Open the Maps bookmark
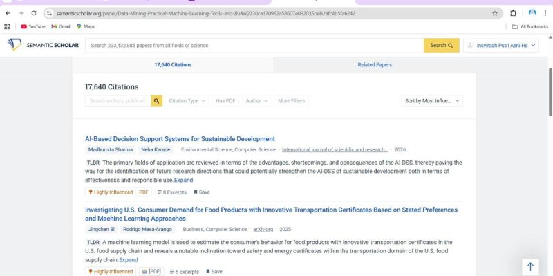This screenshot has width=553, height=276. [x=85, y=26]
